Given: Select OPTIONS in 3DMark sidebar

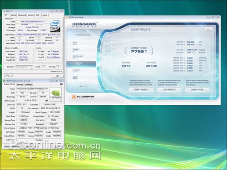Looking at the screenshot, I should pos(75,49).
